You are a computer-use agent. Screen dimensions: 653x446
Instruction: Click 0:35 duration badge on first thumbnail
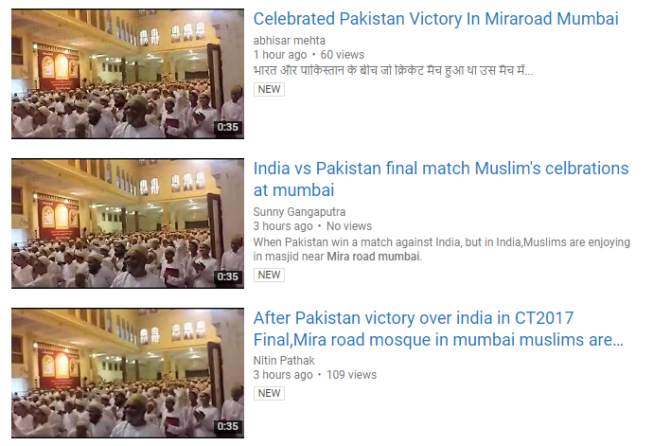[x=227, y=127]
